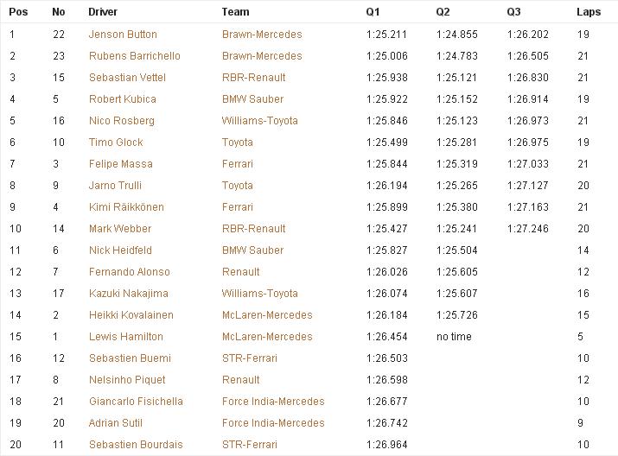Open the Timo Glock link

(x=116, y=142)
